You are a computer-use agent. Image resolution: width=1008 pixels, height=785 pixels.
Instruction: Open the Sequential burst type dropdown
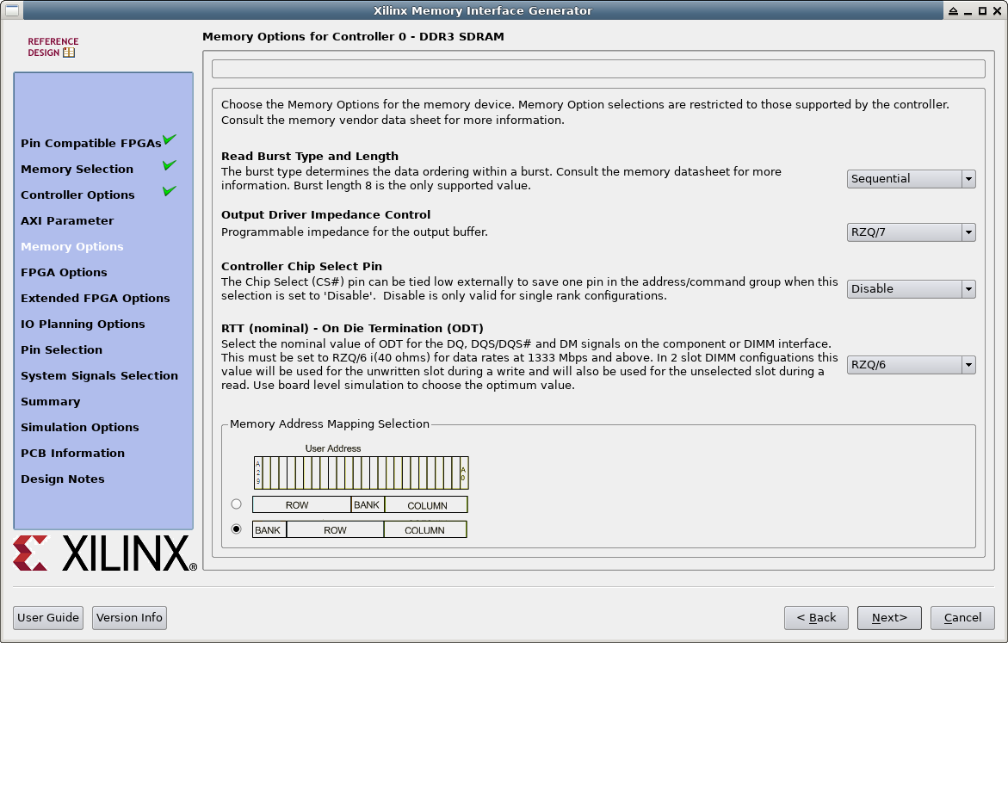(x=911, y=179)
